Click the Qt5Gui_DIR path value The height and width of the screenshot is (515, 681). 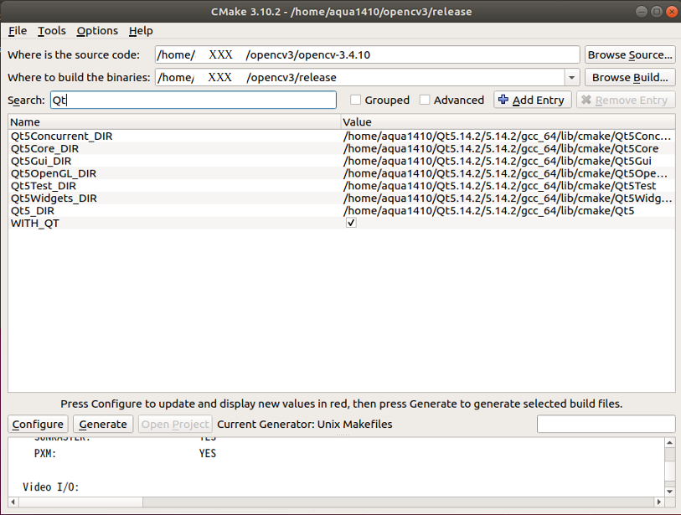click(498, 161)
